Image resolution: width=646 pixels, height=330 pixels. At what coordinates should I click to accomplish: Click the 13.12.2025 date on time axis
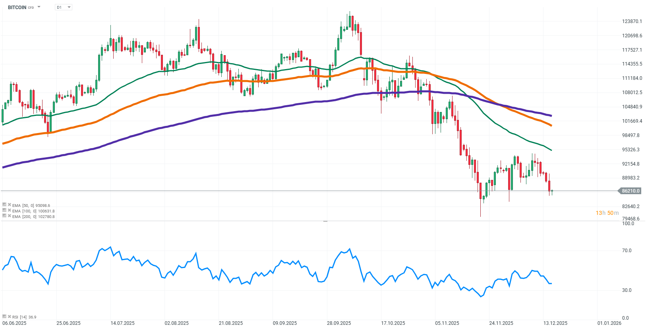(555, 323)
